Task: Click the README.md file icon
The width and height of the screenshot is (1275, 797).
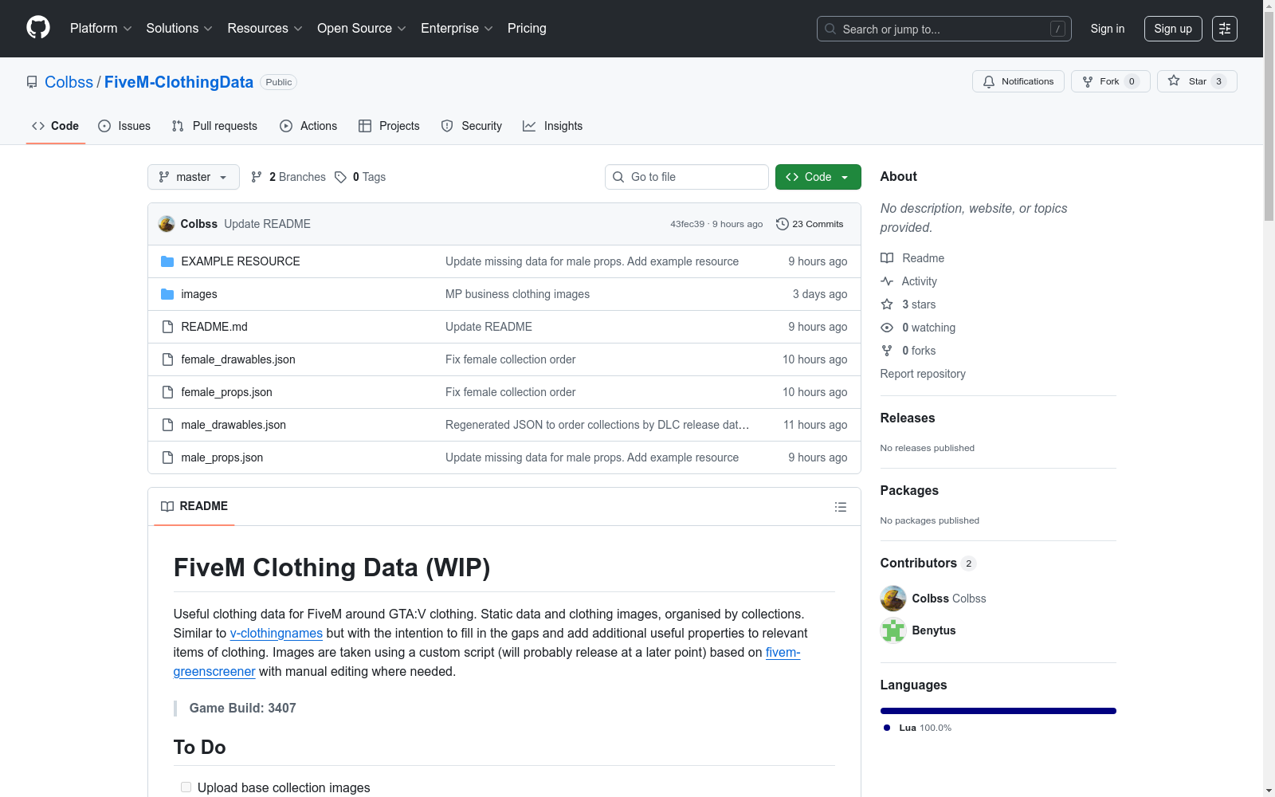Action: (x=167, y=327)
